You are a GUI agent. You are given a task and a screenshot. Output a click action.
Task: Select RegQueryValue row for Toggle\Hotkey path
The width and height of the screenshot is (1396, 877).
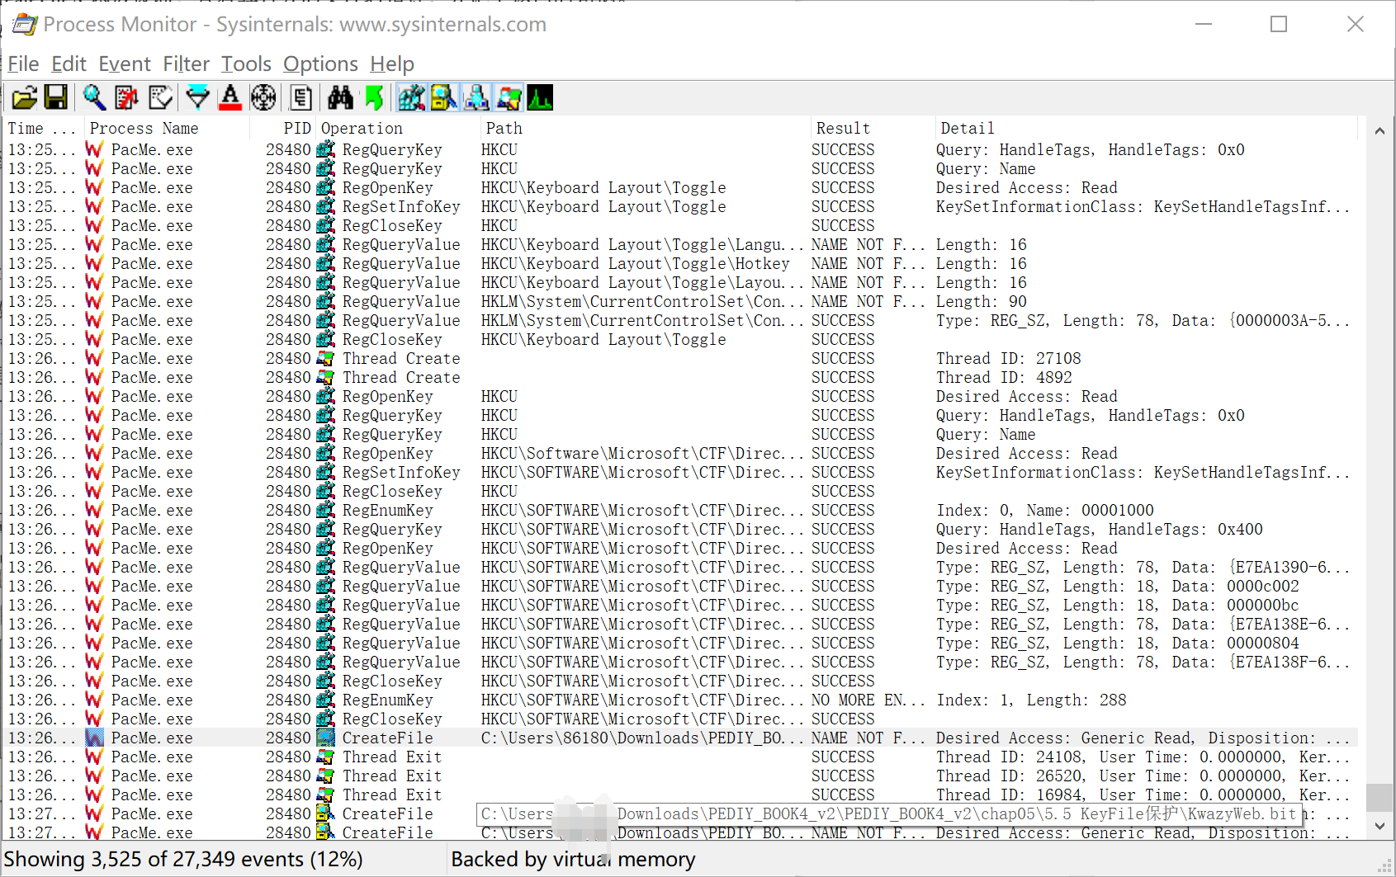(x=680, y=263)
